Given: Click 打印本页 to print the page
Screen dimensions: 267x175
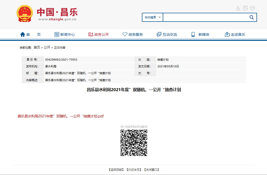Looking at the screenshot, I should [x=134, y=170].
